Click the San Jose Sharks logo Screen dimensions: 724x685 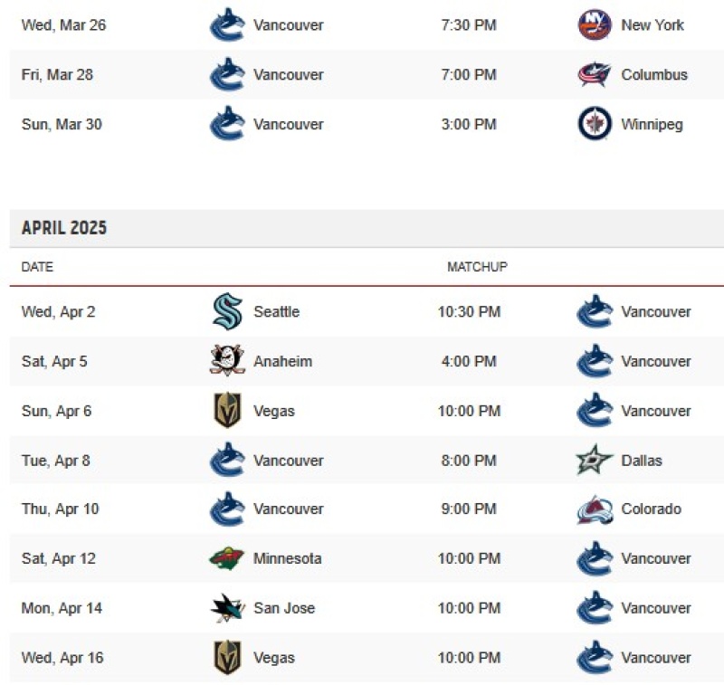[227, 608]
